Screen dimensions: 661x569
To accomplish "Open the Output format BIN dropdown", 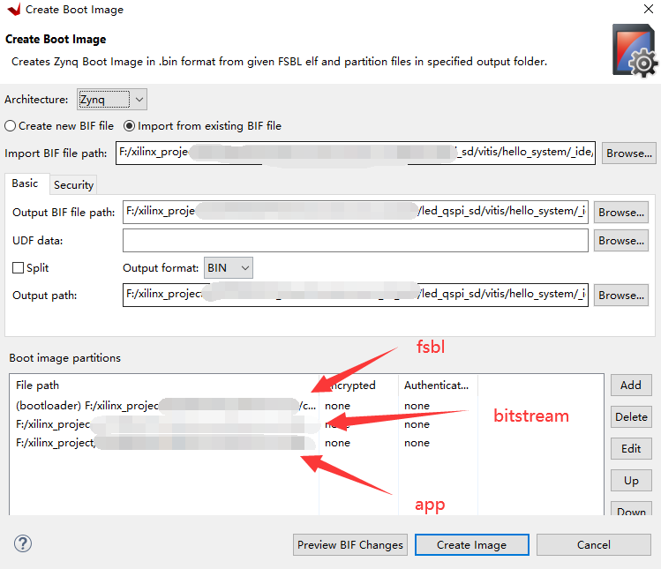I will coord(228,268).
